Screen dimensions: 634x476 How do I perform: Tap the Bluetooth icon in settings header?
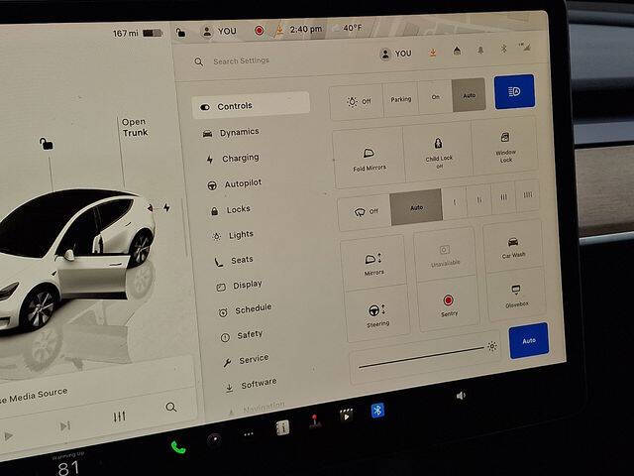(x=504, y=49)
